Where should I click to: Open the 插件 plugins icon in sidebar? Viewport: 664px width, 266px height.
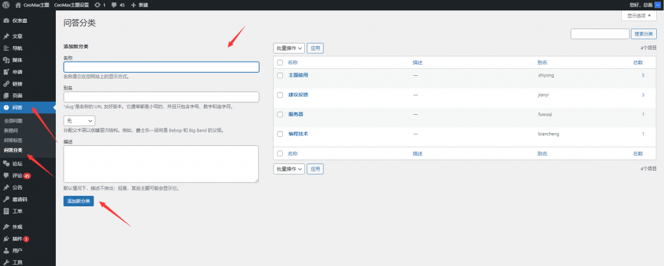pos(6,239)
